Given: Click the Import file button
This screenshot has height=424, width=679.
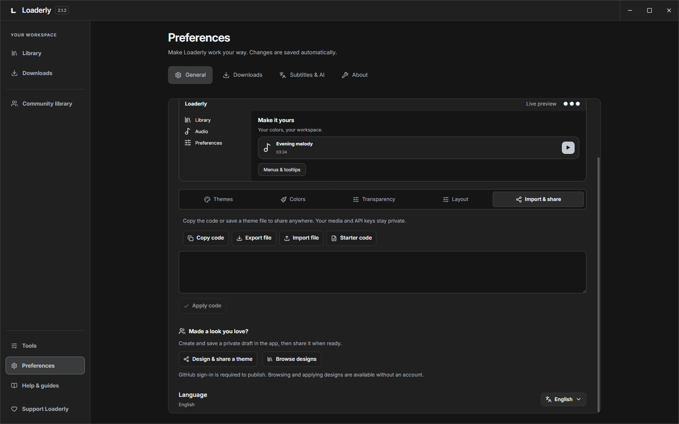Looking at the screenshot, I should [x=301, y=238].
